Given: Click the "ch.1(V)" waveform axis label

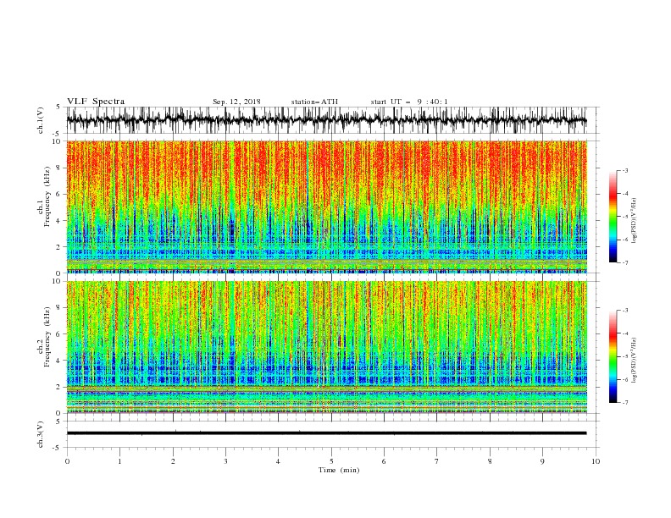Looking at the screenshot, I should pos(41,120).
